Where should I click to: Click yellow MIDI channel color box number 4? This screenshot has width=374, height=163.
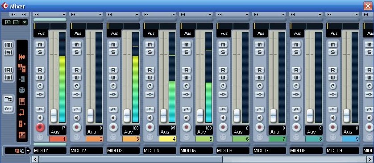pos(168,139)
